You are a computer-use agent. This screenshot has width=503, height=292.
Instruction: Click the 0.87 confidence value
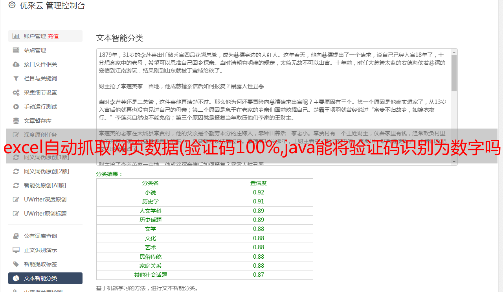click(x=259, y=275)
